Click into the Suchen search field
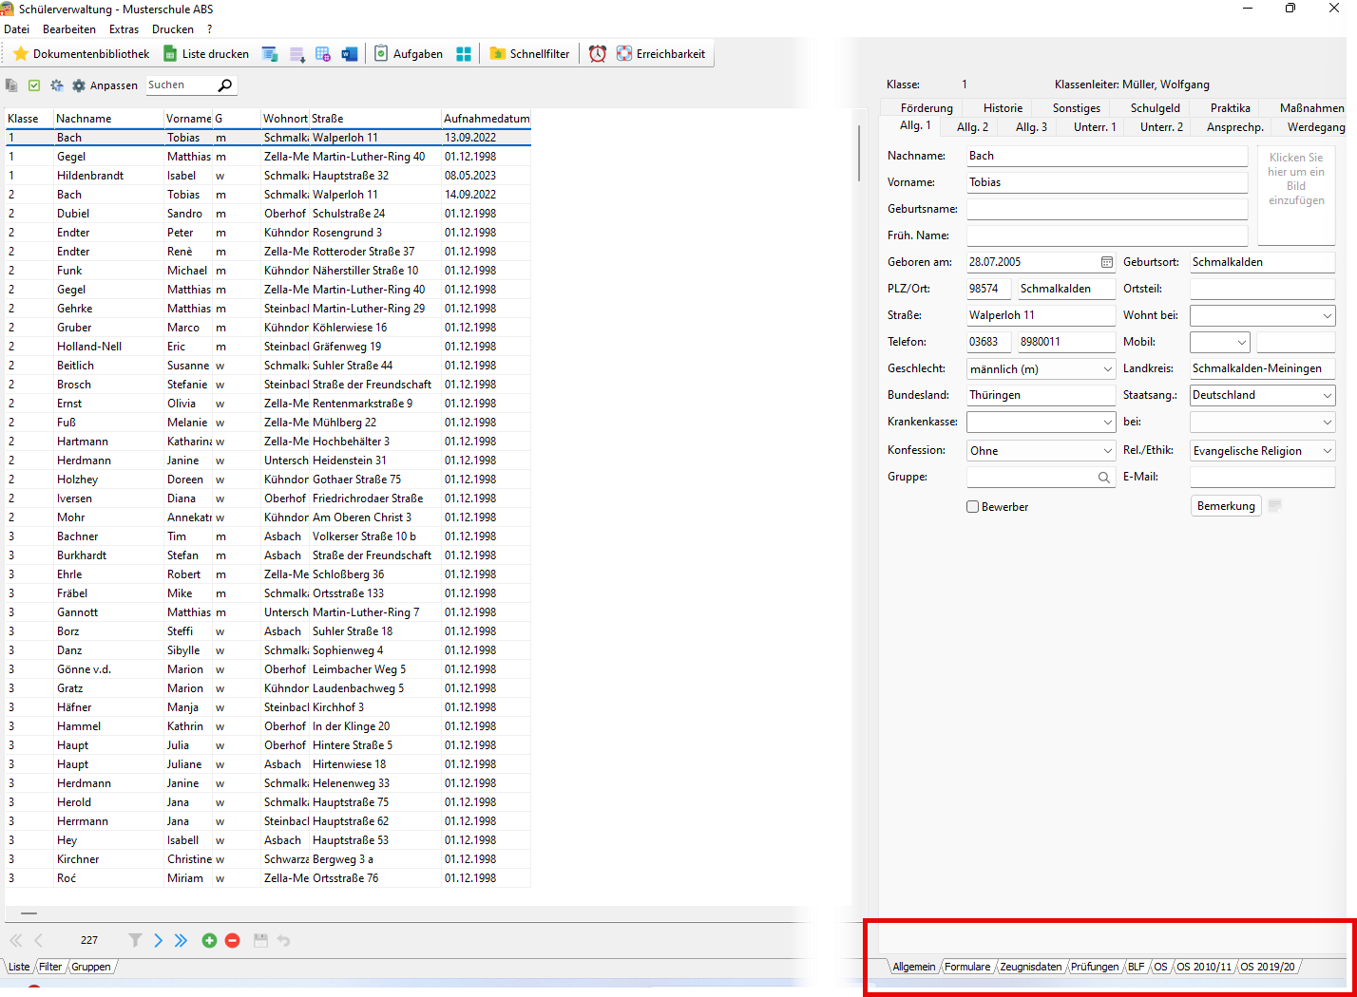This screenshot has height=997, width=1357. 181,85
